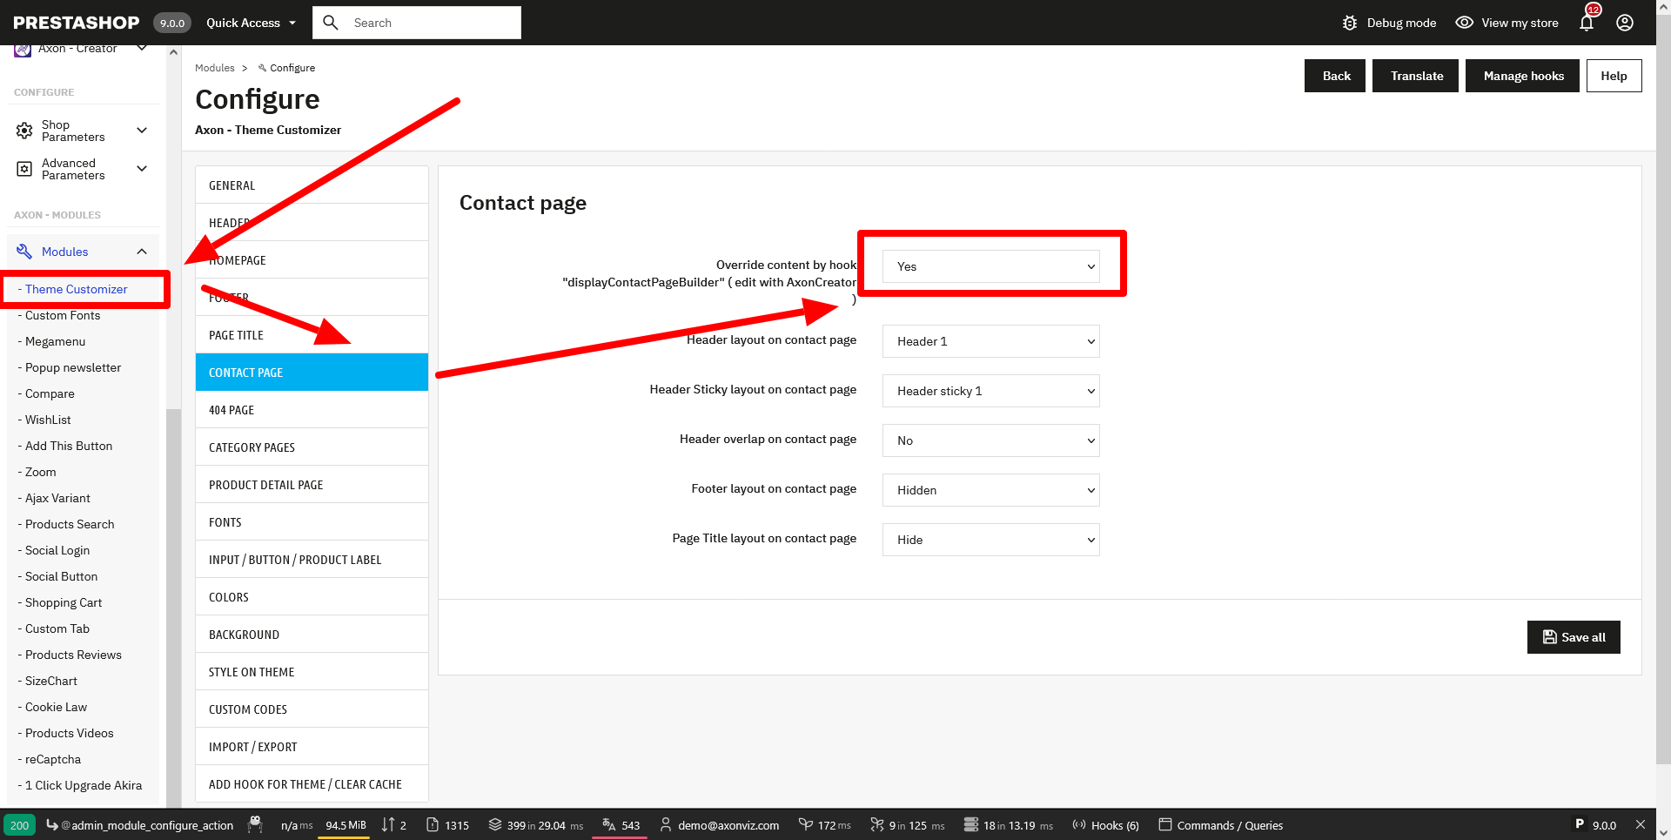
Task: Select the CONTACT PAGE tab
Action: (x=312, y=373)
